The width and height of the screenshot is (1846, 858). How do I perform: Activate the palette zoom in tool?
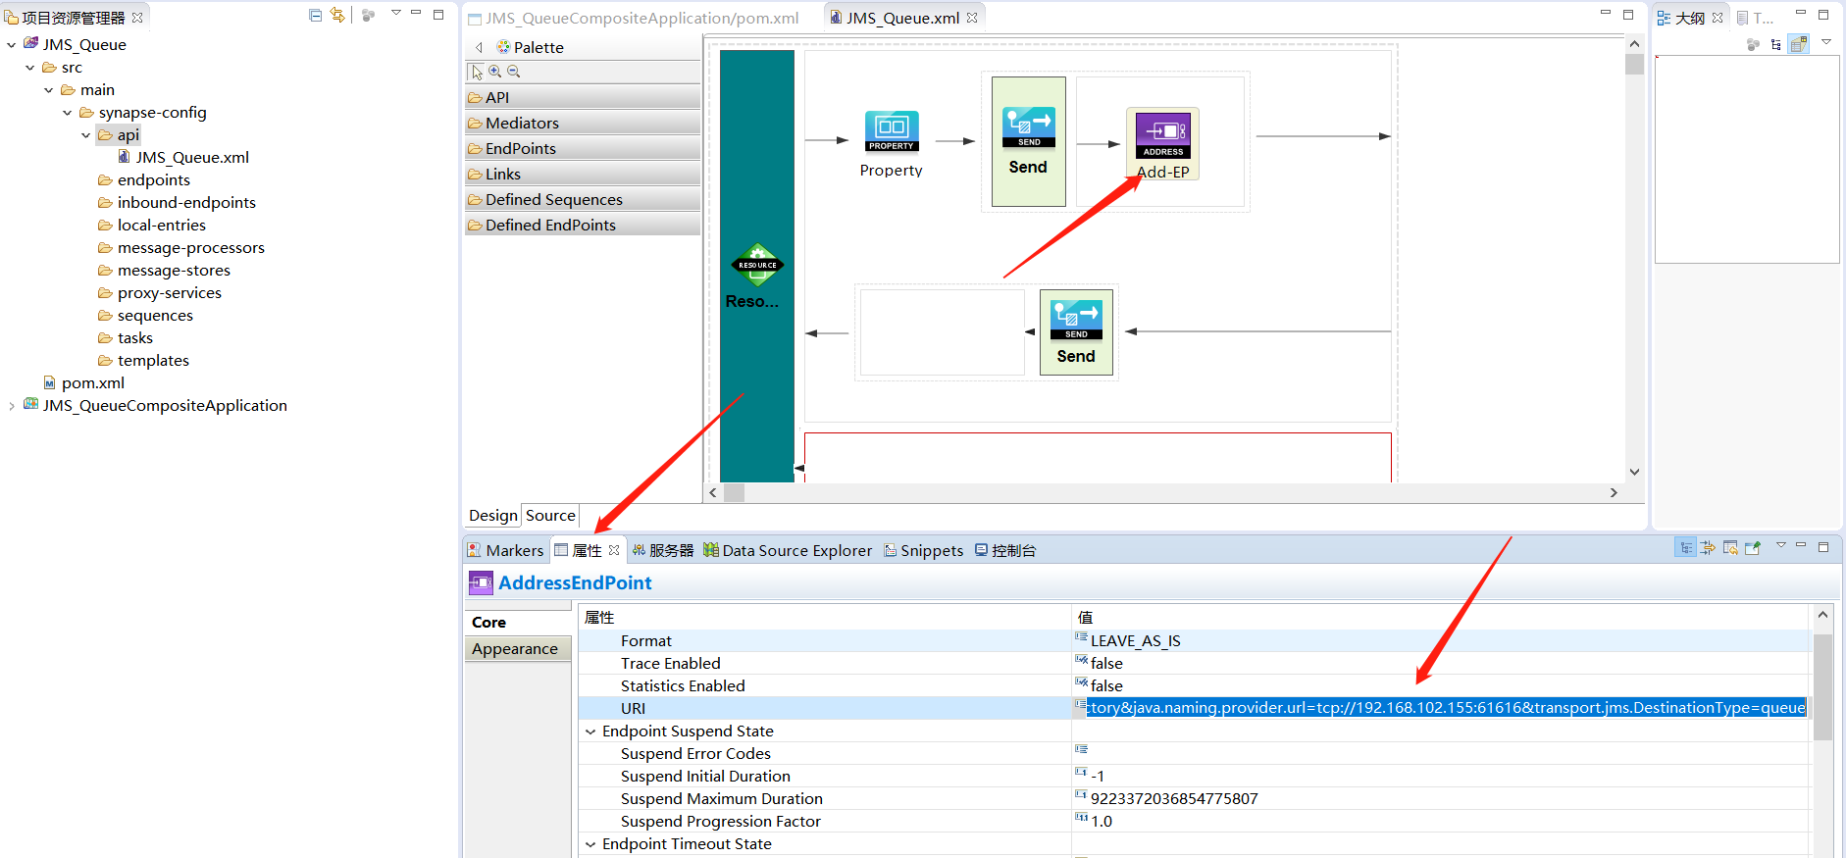495,72
